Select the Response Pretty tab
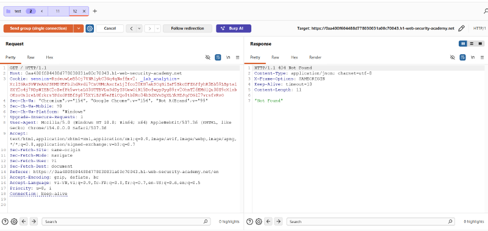The width and height of the screenshot is (488, 231). pyautogui.click(x=255, y=57)
